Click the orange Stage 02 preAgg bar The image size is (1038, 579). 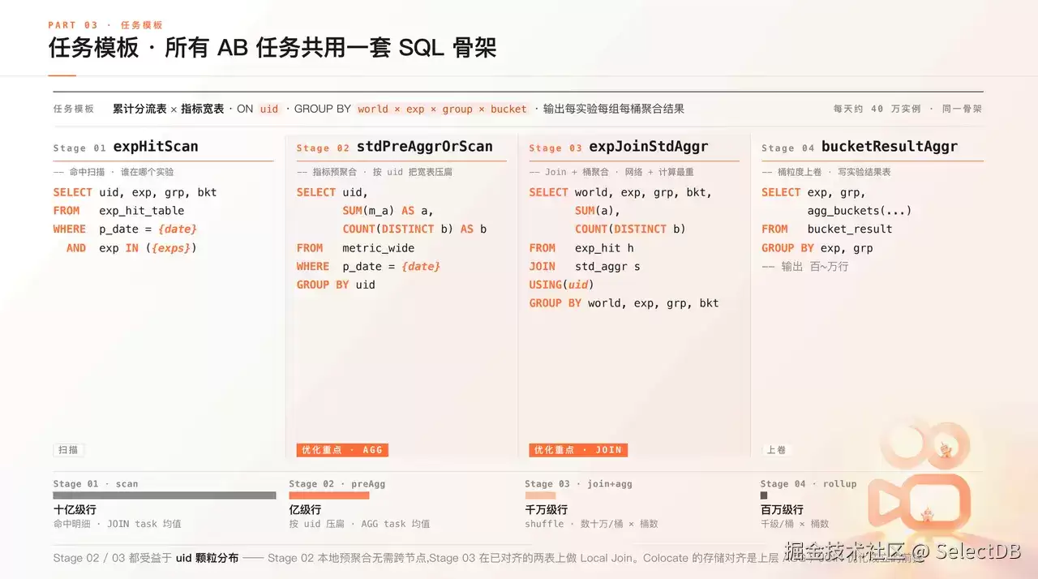pos(329,495)
